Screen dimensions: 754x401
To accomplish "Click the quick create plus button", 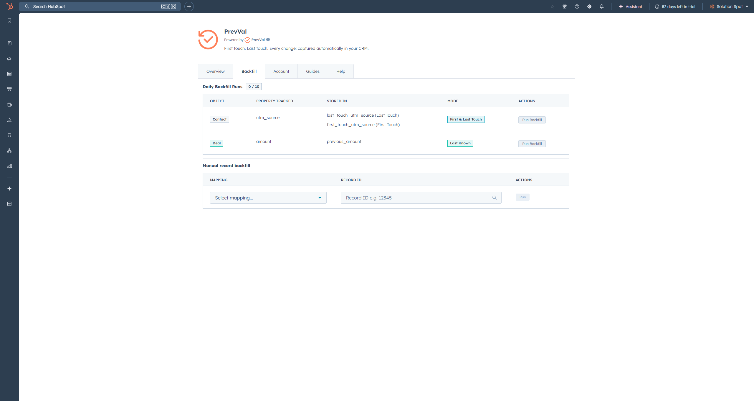I will (189, 6).
